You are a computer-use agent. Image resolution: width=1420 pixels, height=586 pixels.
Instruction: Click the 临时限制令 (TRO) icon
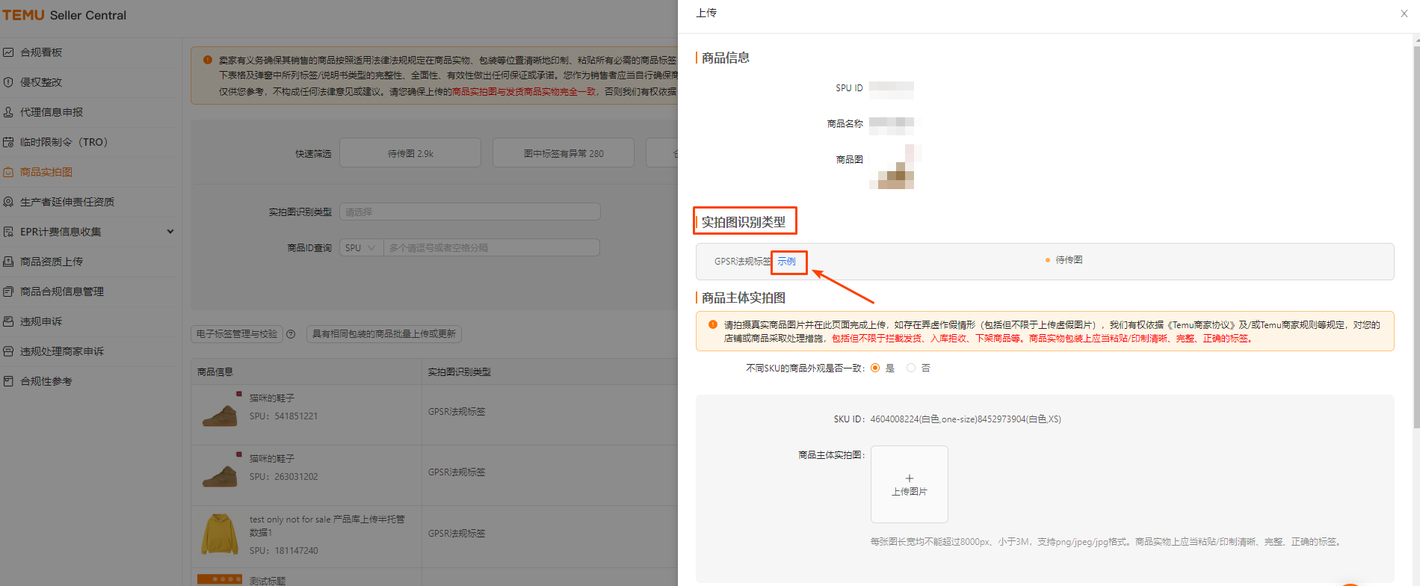(8, 142)
